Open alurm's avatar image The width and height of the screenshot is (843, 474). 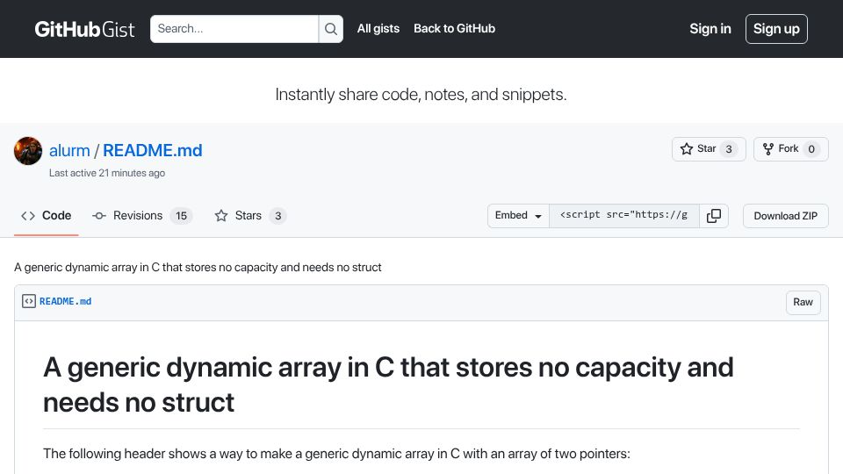[28, 150]
